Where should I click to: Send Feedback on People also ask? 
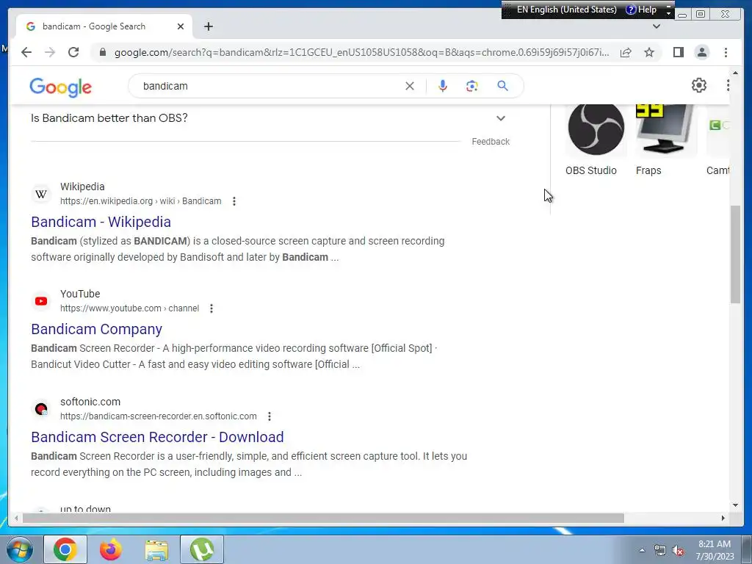491,142
